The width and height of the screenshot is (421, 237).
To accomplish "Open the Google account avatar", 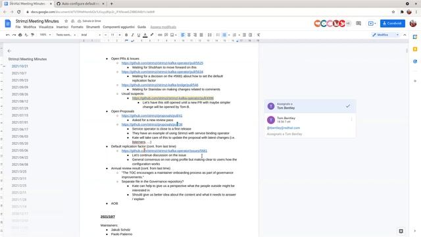I will tap(413, 24).
